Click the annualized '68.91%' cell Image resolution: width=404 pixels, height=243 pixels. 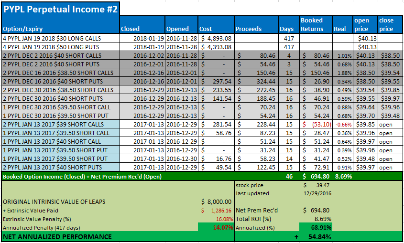(316, 228)
